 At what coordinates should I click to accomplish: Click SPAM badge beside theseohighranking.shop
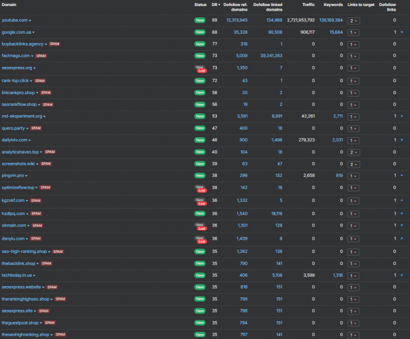click(60, 334)
